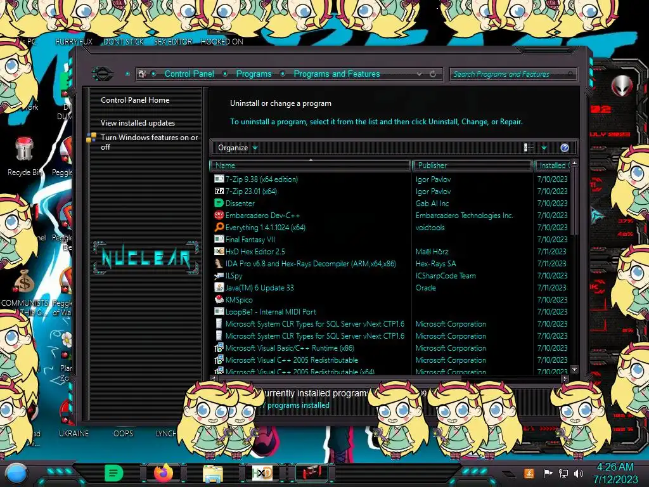Open the Organize dropdown menu
Viewport: 649px width, 487px height.
click(238, 148)
